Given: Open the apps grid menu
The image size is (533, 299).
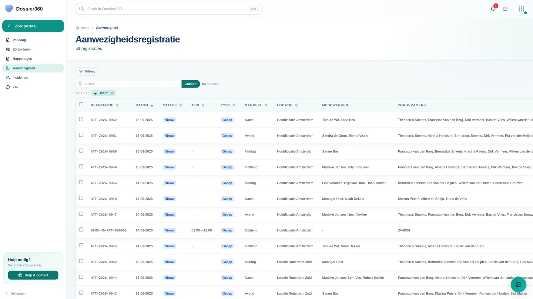Looking at the screenshot, I should coord(522,9).
